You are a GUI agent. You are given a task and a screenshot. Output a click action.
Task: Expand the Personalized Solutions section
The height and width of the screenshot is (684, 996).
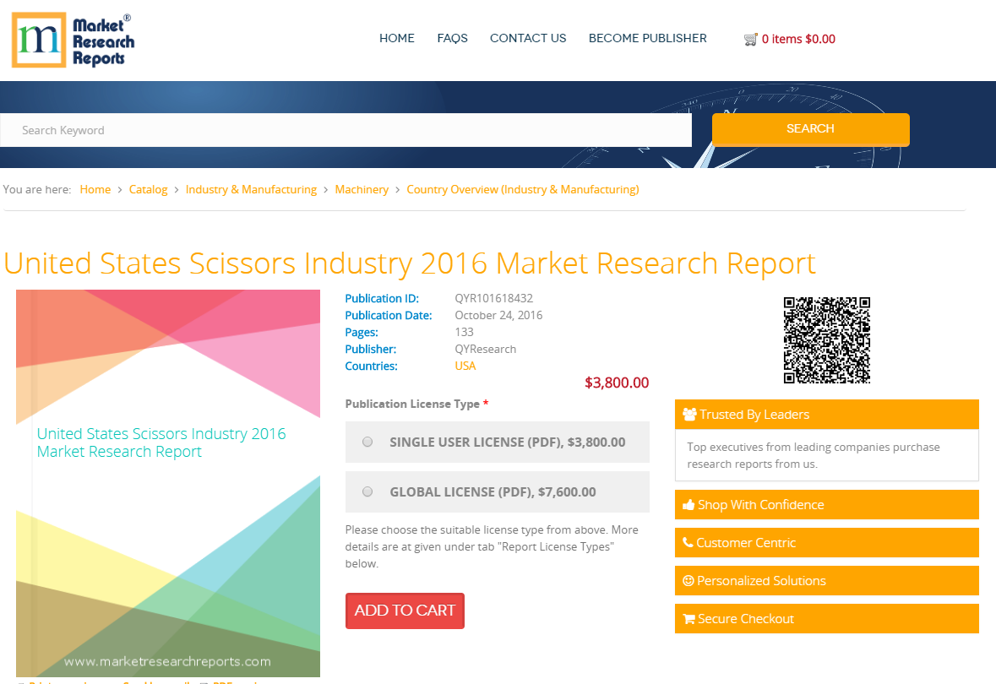coord(826,580)
